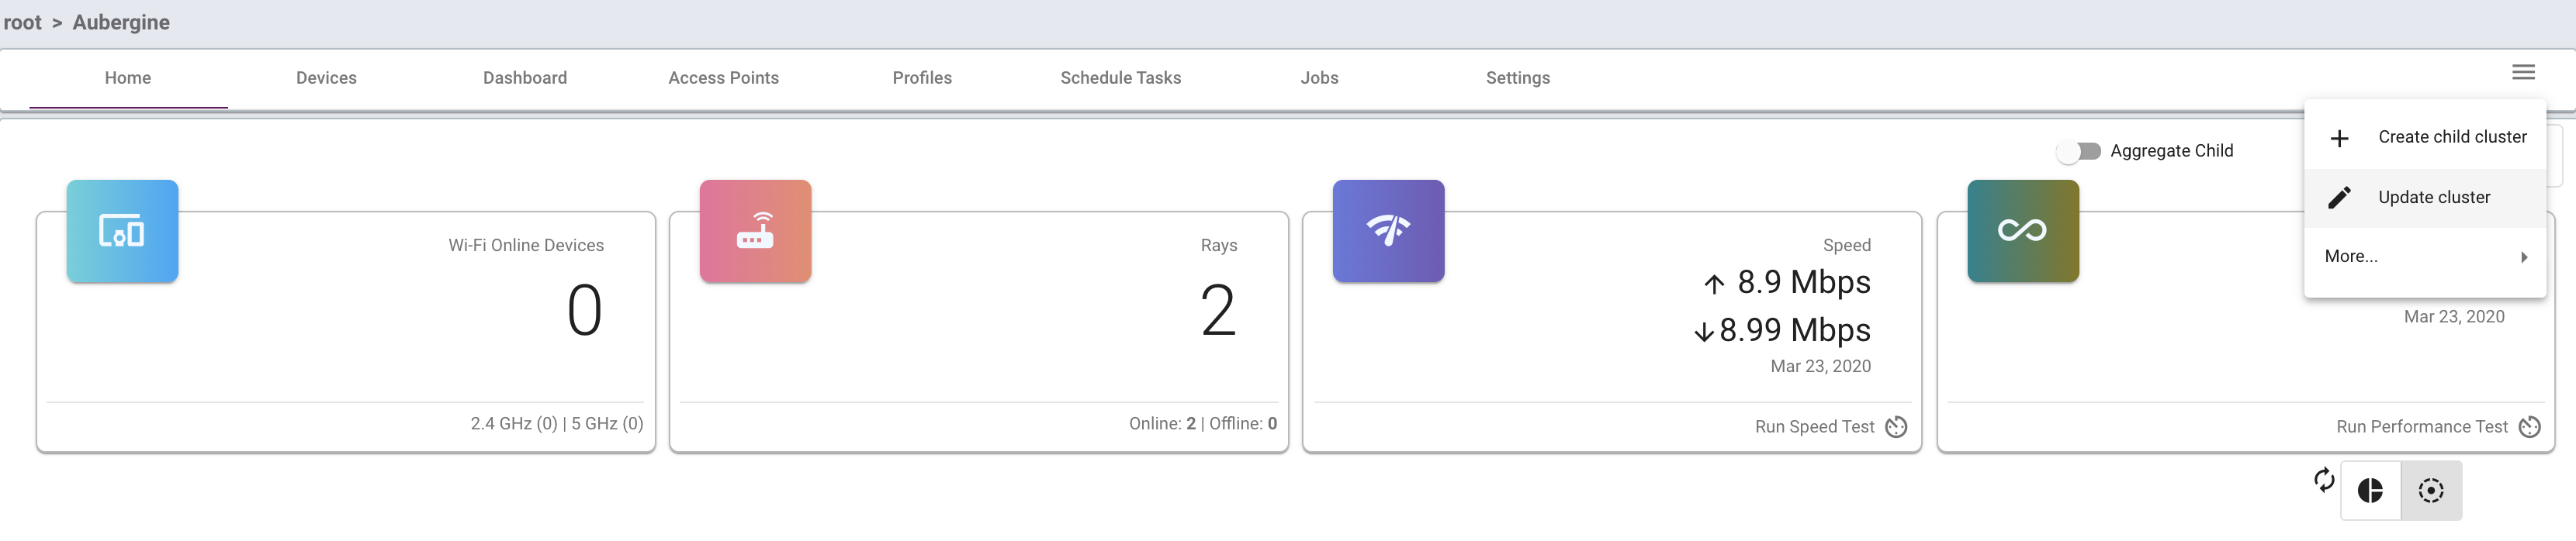Image resolution: width=2576 pixels, height=541 pixels.
Task: Switch to dotted circle view
Action: (x=2431, y=490)
